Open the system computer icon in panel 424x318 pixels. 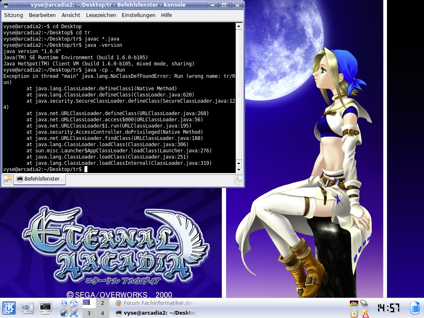coord(27,308)
